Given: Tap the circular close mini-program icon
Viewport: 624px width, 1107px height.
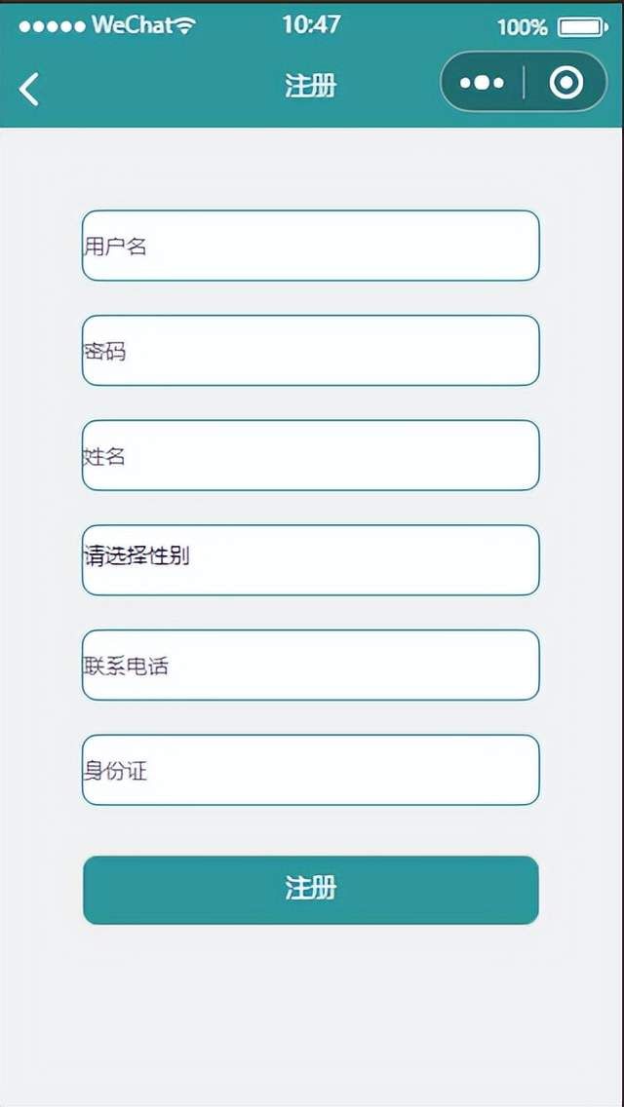Looking at the screenshot, I should click(566, 83).
